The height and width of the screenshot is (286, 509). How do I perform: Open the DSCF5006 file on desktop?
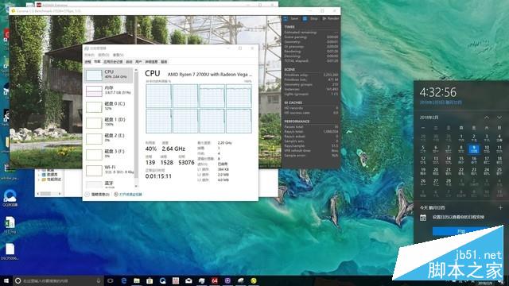[10, 252]
